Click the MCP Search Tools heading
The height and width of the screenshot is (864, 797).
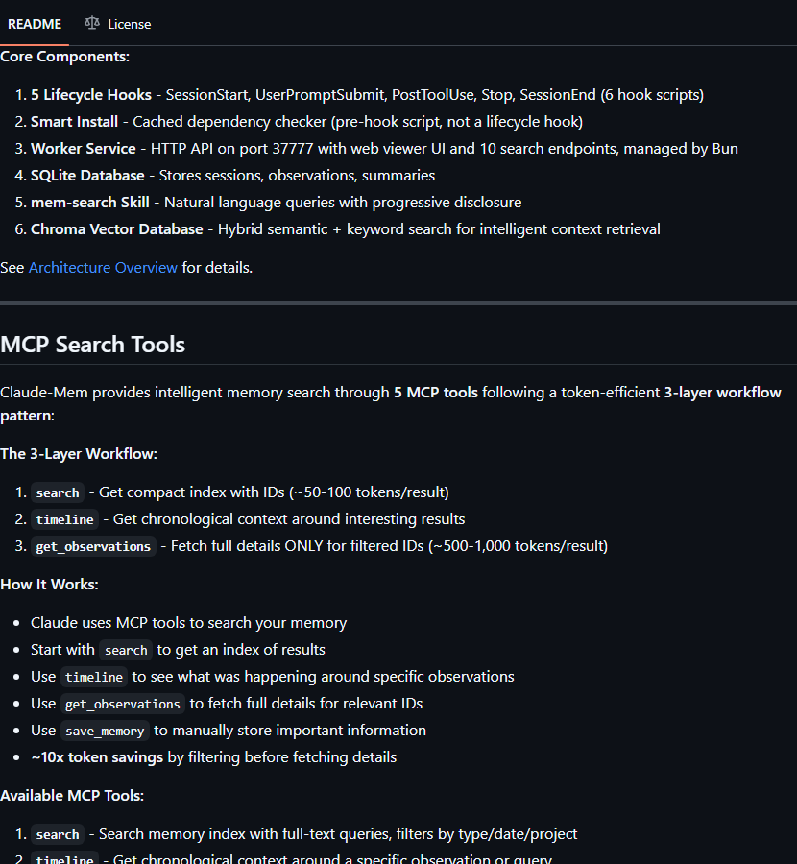coord(92,345)
